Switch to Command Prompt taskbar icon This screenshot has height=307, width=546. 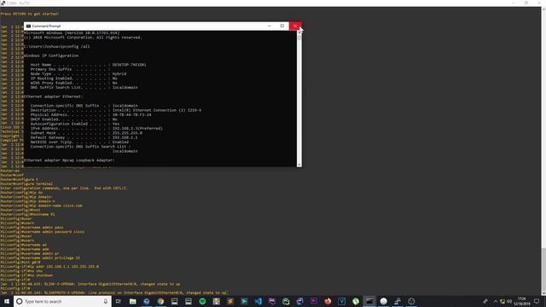pyautogui.click(x=369, y=301)
